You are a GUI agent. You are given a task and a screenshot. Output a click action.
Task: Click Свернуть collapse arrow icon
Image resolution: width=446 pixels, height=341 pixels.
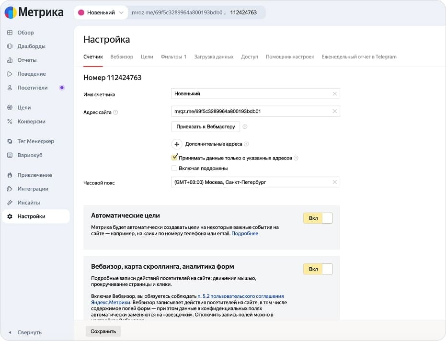pos(10,332)
